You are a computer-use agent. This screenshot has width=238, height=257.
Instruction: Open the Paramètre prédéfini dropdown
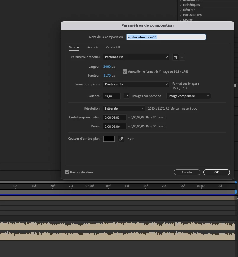136,57
